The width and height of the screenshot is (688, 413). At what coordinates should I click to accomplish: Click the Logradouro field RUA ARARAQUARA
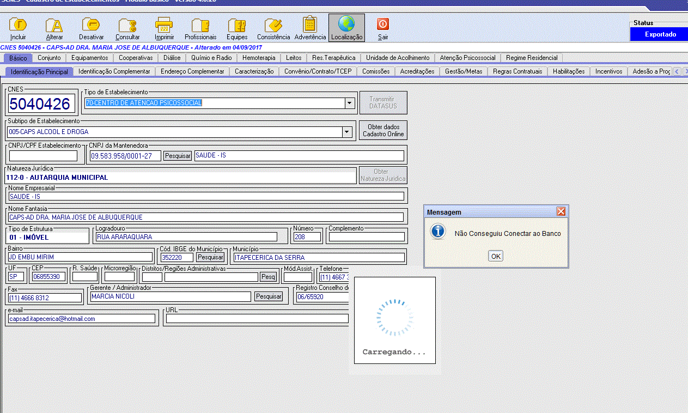coord(186,237)
